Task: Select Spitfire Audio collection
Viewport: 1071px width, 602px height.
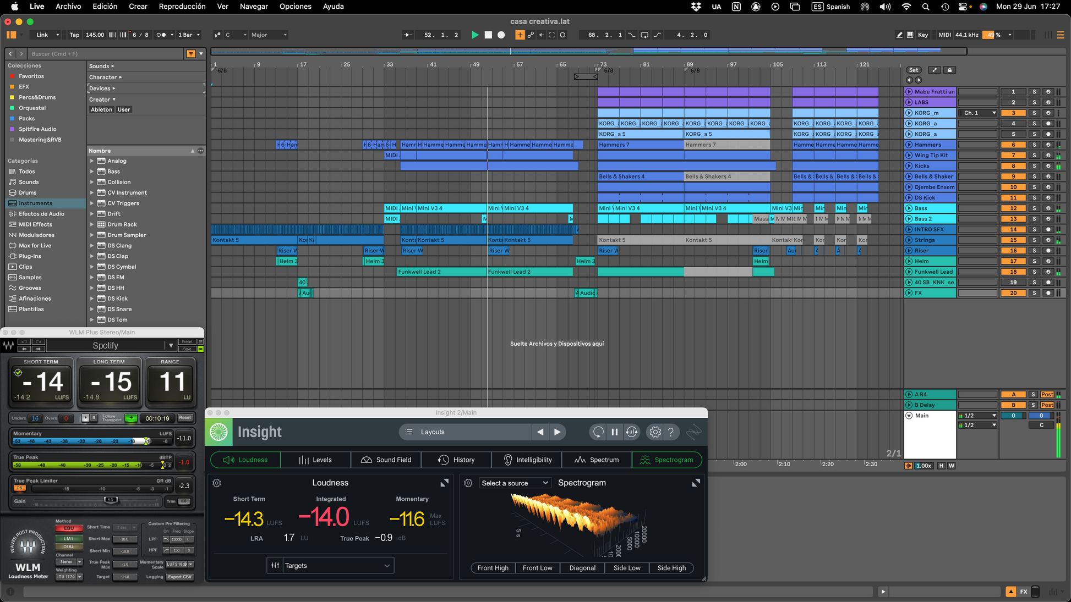Action: click(37, 129)
